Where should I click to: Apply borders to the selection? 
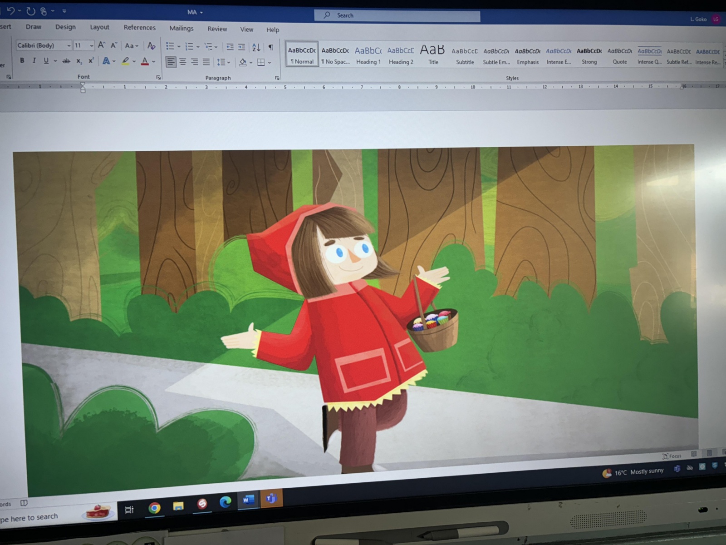261,62
